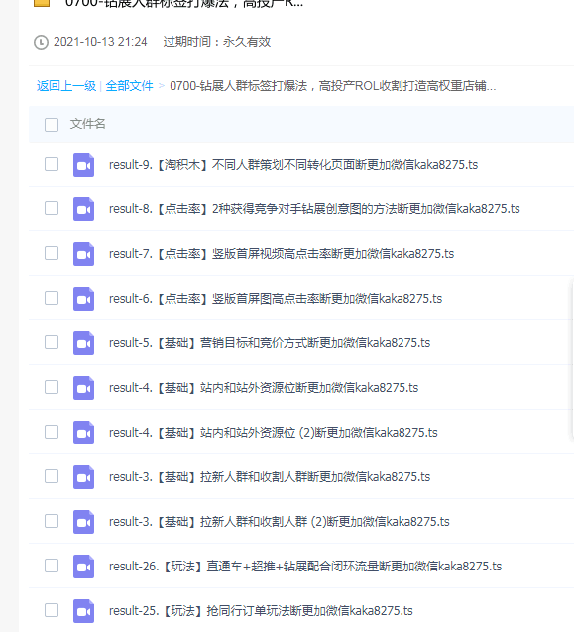
Task: Click video icon of result-3 拉新人群和收割人群断更 file
Action: [x=84, y=477]
